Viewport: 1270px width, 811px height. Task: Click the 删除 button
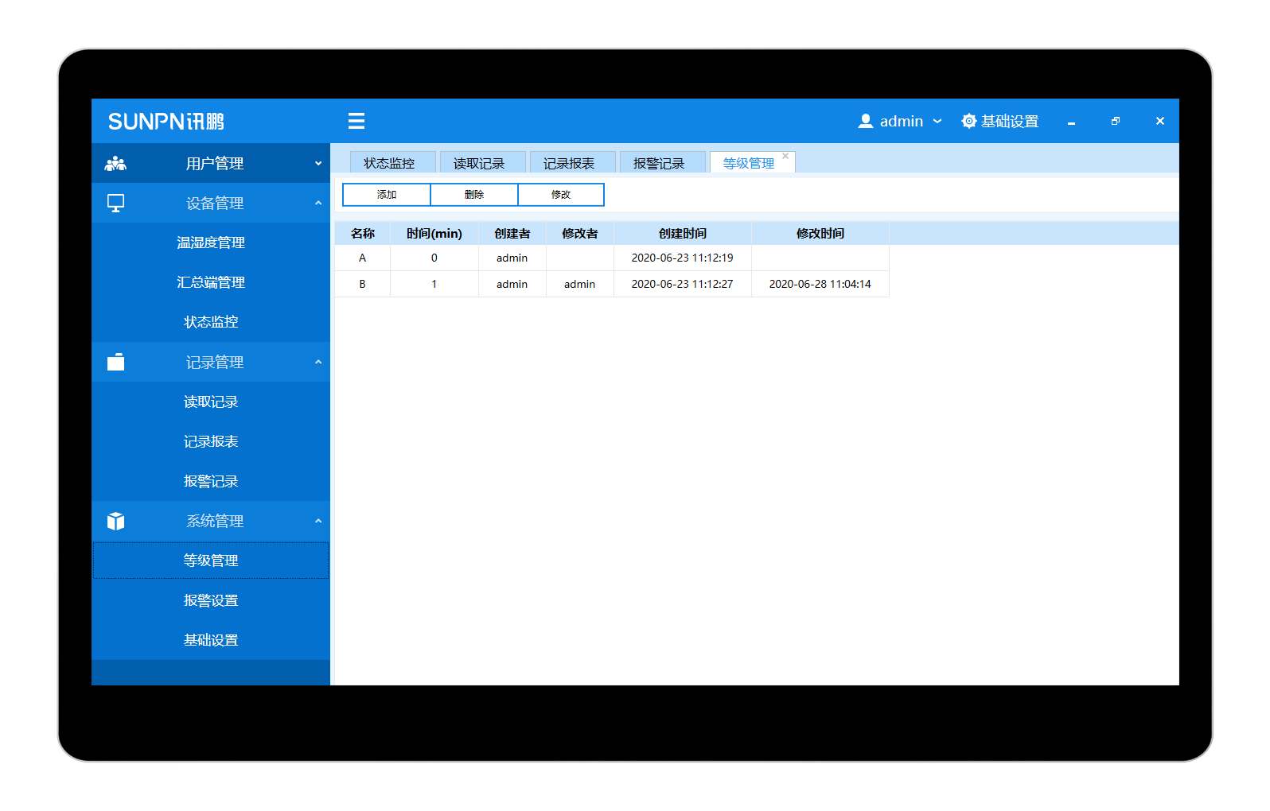pyautogui.click(x=474, y=195)
